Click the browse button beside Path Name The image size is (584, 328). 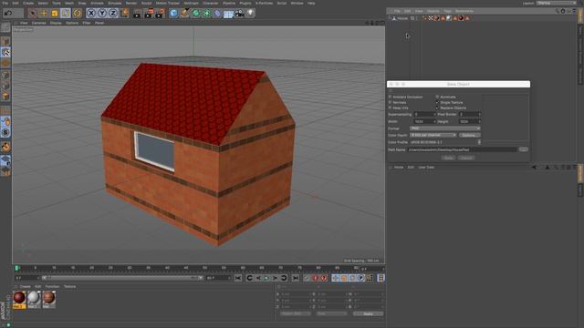click(523, 149)
